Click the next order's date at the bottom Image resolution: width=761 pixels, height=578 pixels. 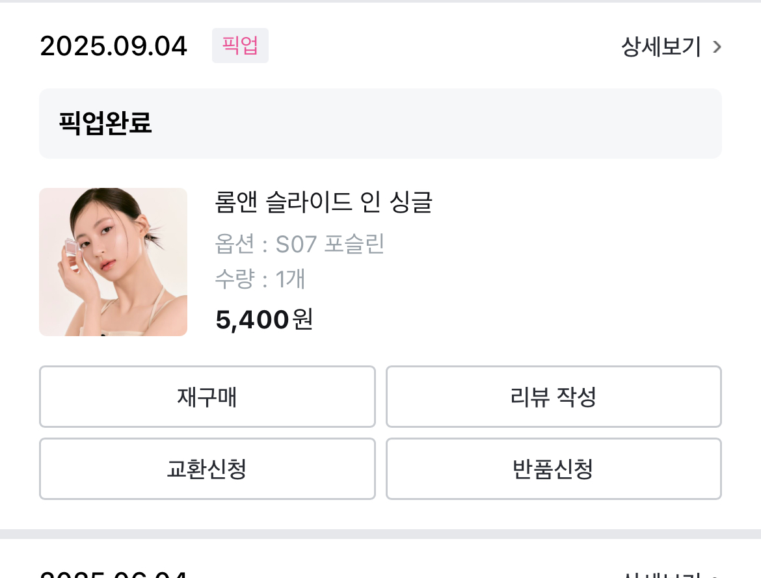(x=114, y=575)
